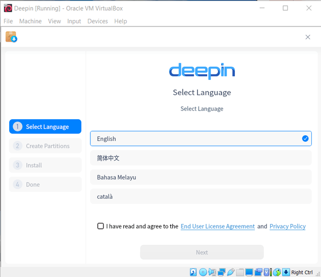Choose the català language option
The image size is (321, 277).
[201, 196]
